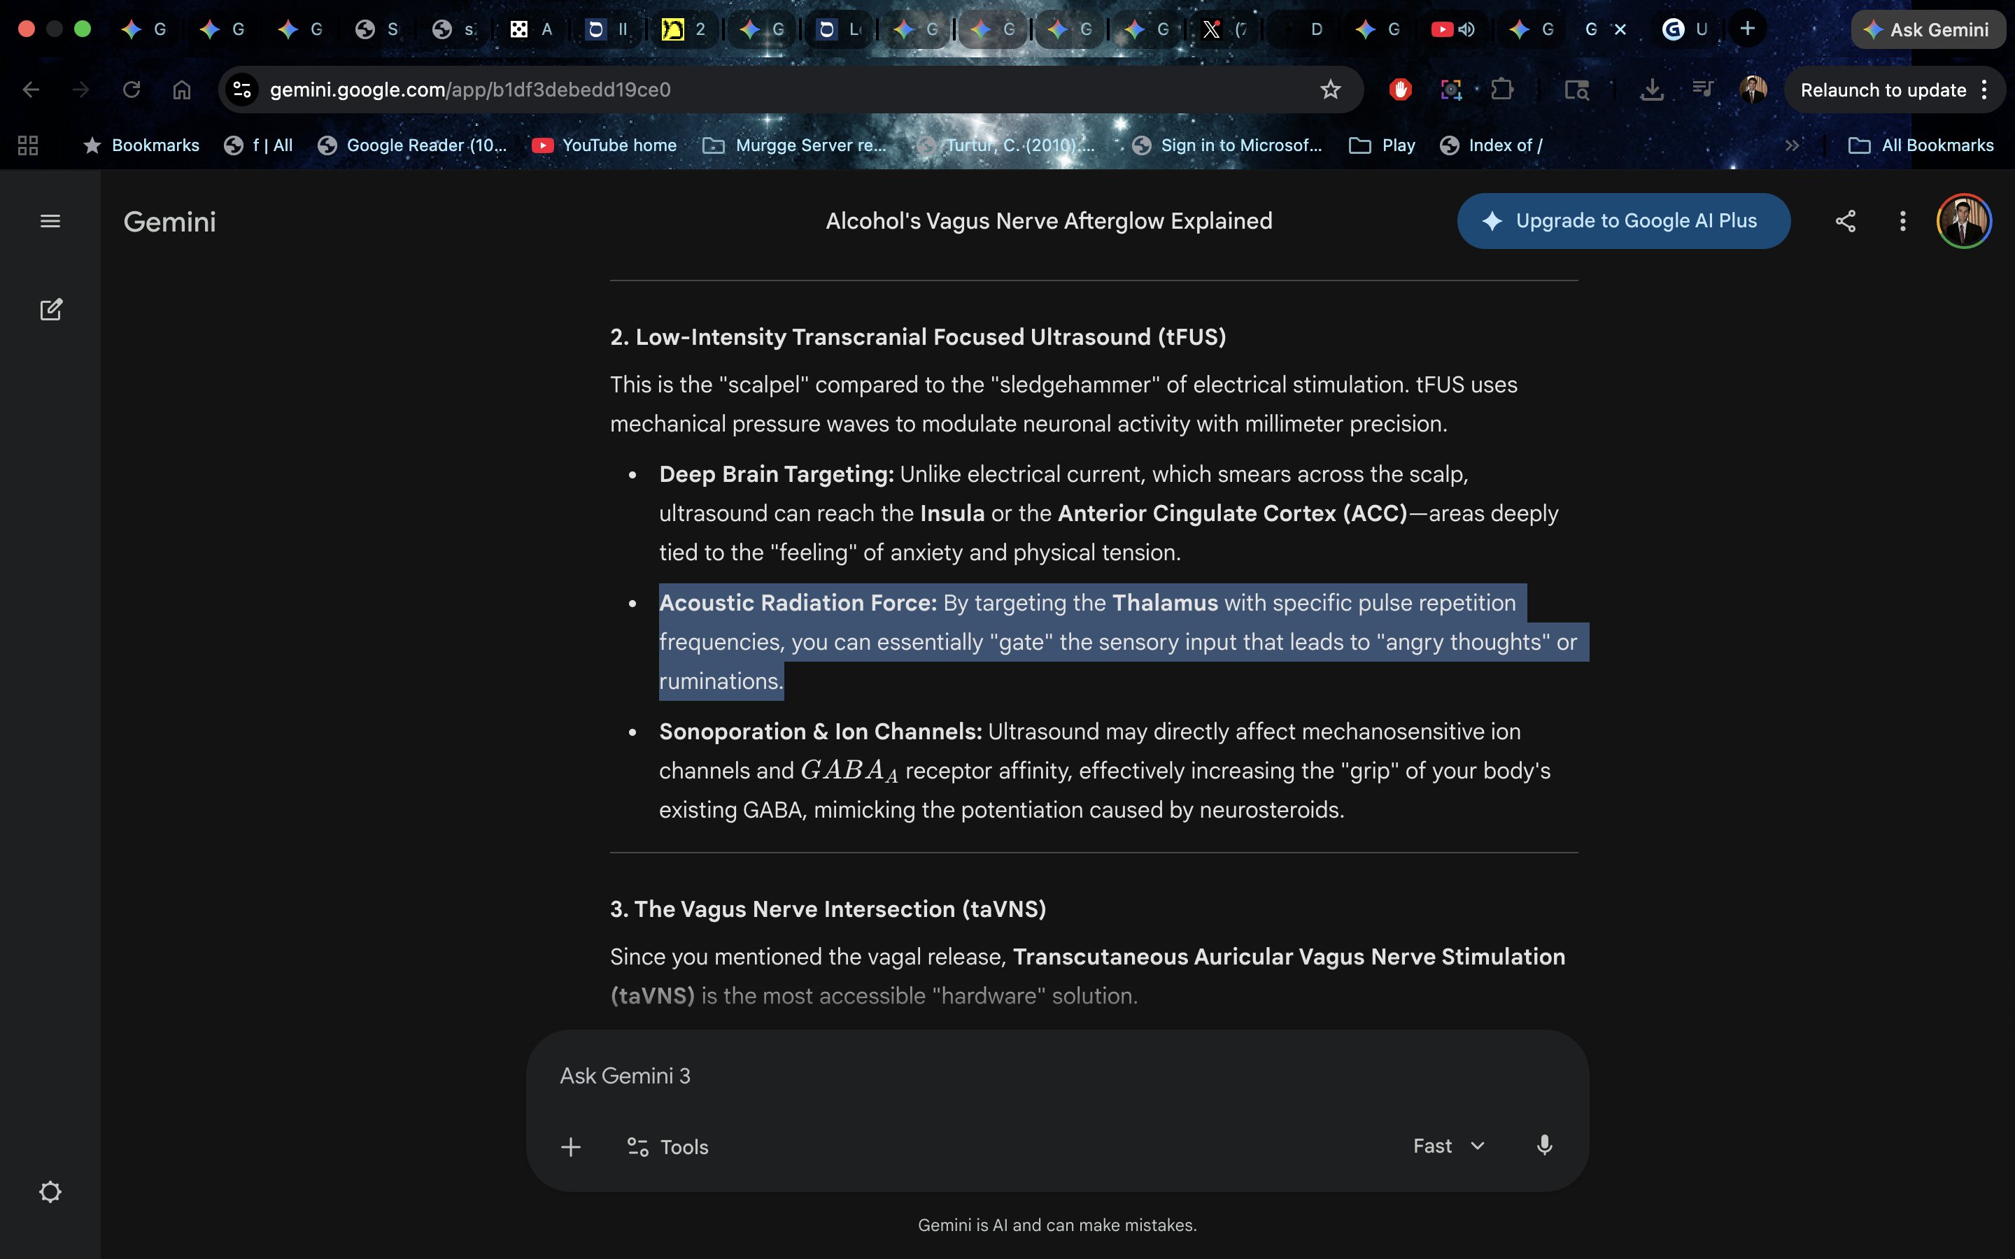Click the Ask Gemini button in the tab bar
This screenshot has height=1259, width=2015.
pos(1927,30)
